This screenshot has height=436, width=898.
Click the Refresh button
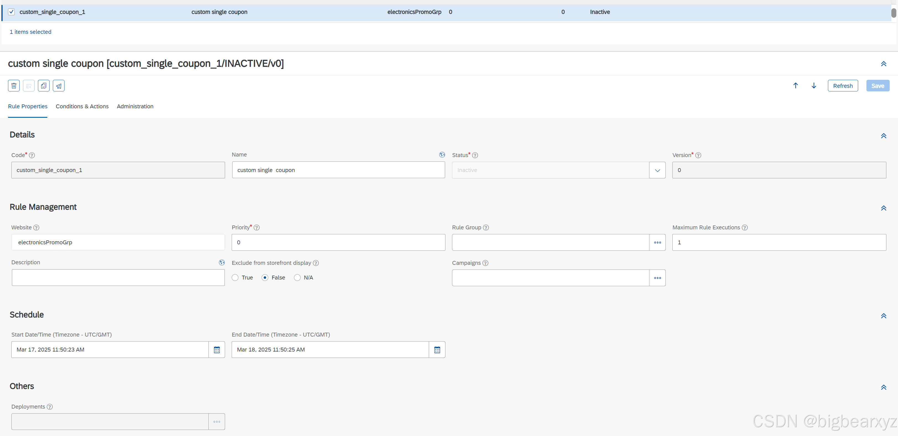click(x=843, y=86)
